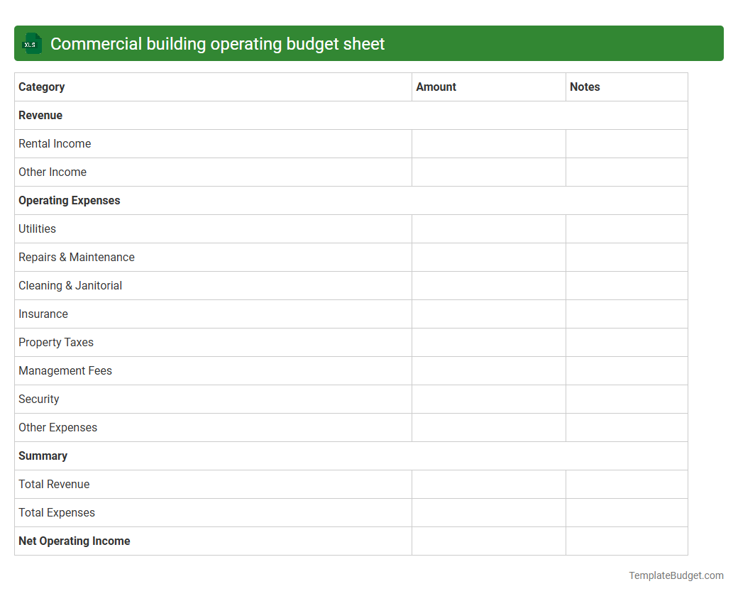Click the Notes column header
Viewport: 738px width, 596px height.
click(585, 87)
